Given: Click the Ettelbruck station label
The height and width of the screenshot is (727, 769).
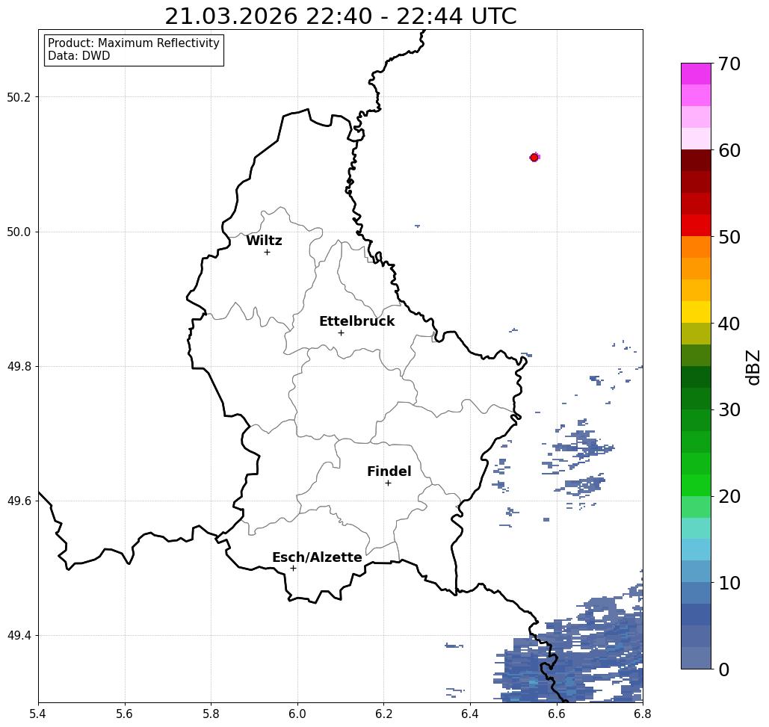Looking at the screenshot, I should pyautogui.click(x=357, y=321).
